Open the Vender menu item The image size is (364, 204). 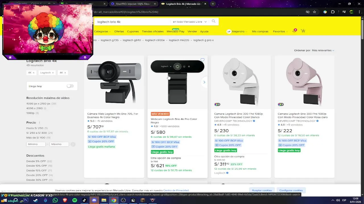pos(192,31)
